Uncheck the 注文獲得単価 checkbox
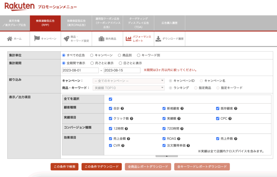 tap(164, 146)
